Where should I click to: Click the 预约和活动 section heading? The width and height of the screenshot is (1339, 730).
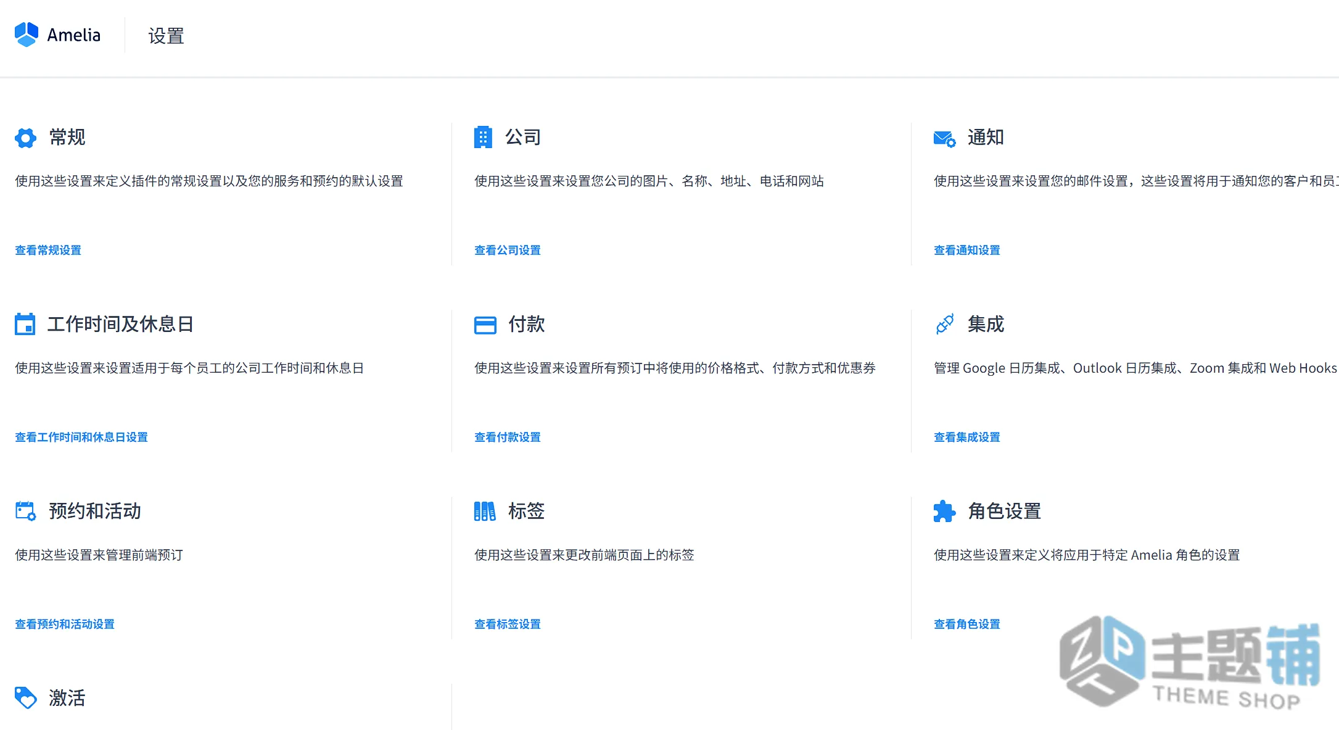95,511
